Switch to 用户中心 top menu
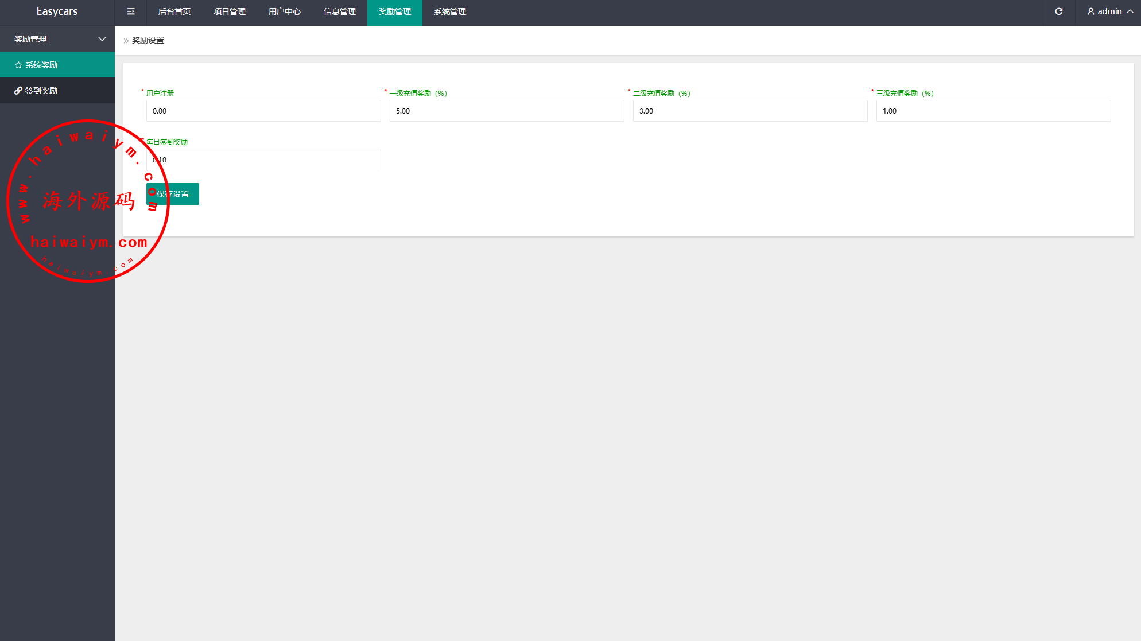Viewport: 1141px width, 641px height. coord(285,11)
